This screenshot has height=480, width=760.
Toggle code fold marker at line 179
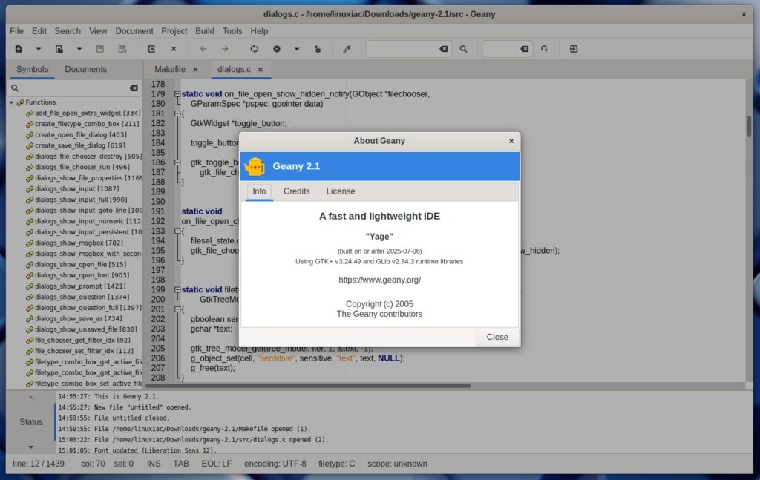pos(177,94)
